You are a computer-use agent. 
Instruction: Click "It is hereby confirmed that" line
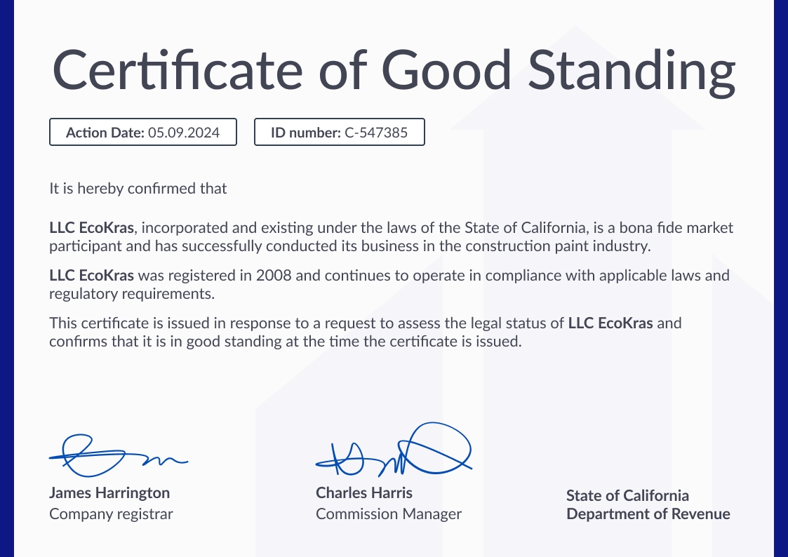pyautogui.click(x=138, y=188)
